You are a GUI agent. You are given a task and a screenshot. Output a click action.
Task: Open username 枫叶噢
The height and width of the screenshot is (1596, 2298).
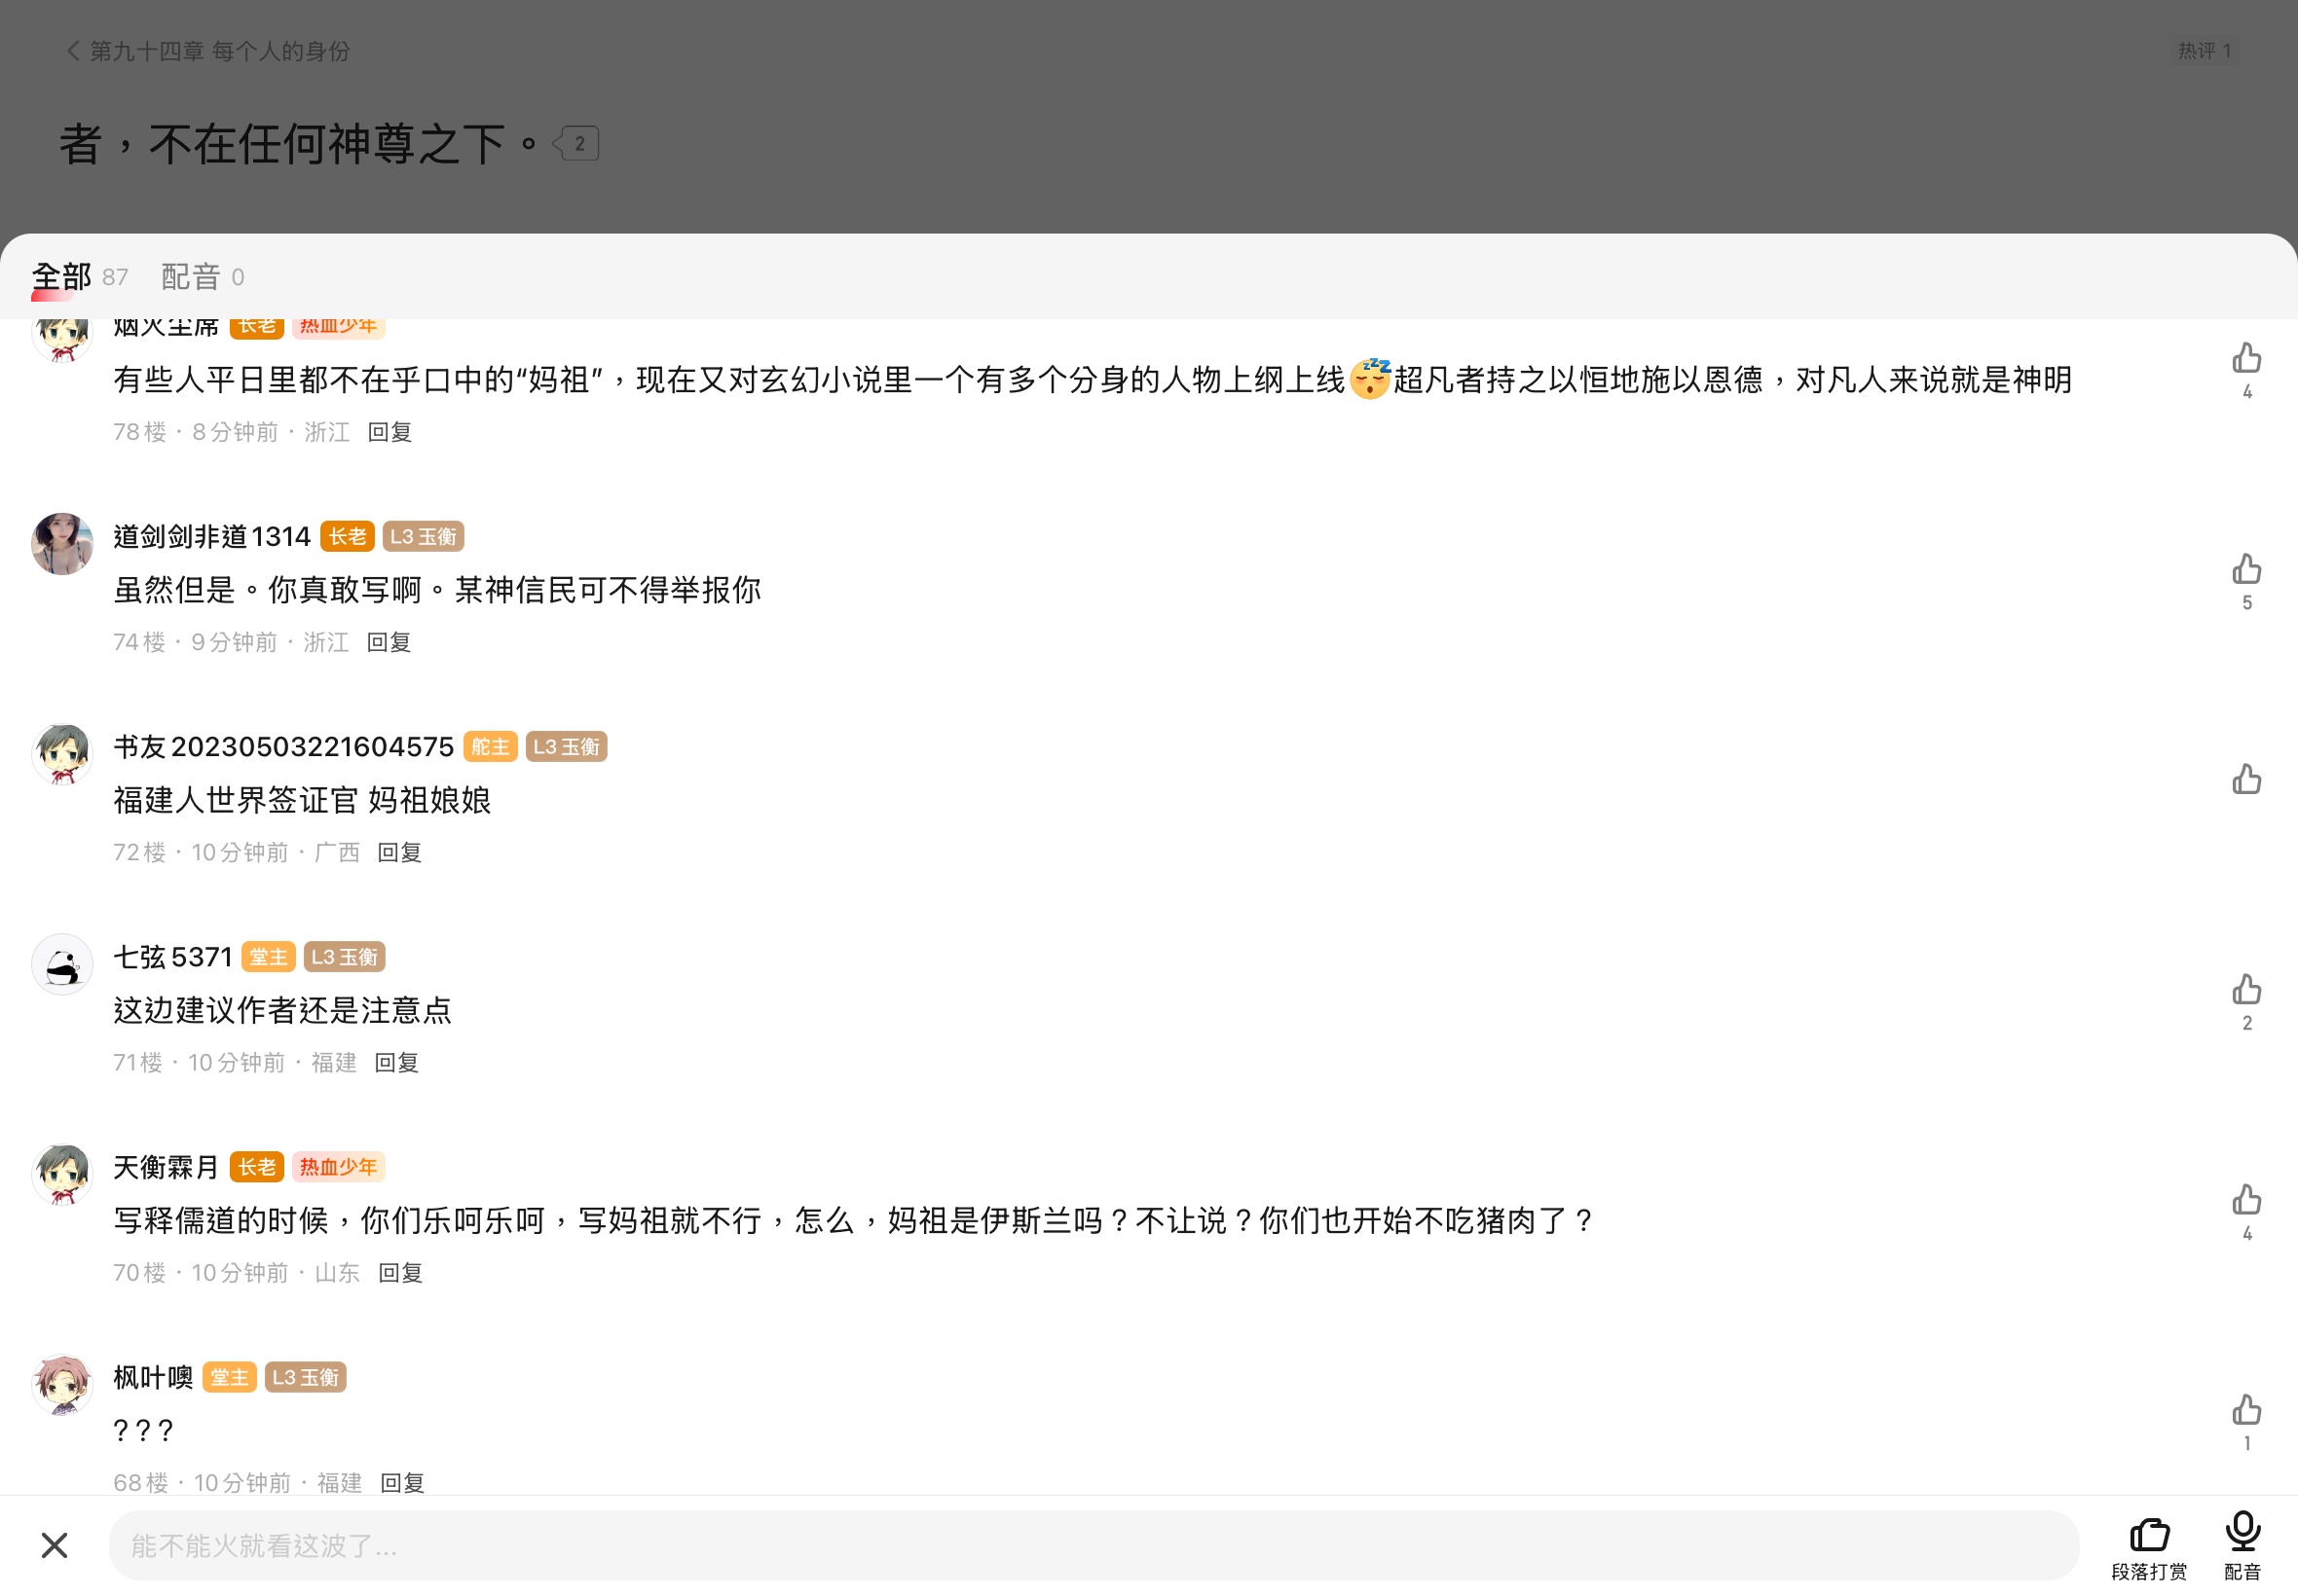coord(153,1377)
